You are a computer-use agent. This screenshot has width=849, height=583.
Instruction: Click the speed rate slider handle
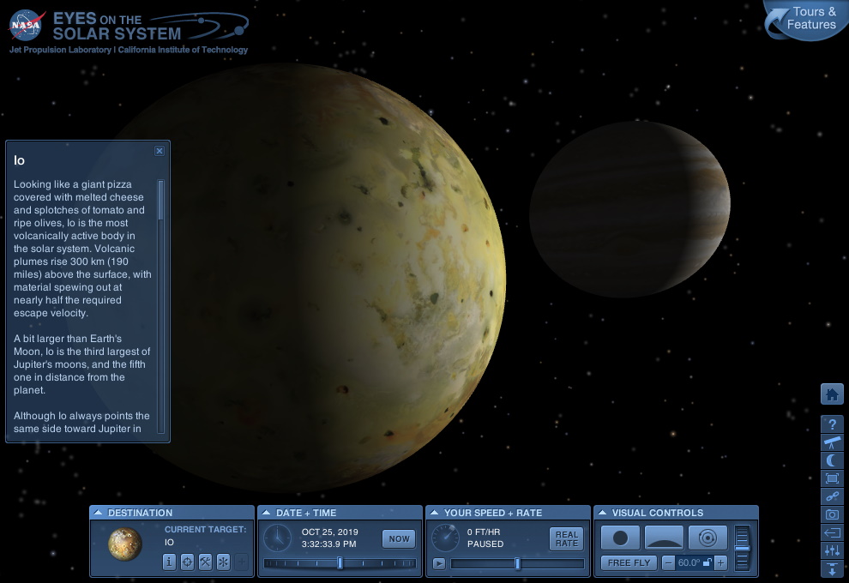pyautogui.click(x=518, y=563)
